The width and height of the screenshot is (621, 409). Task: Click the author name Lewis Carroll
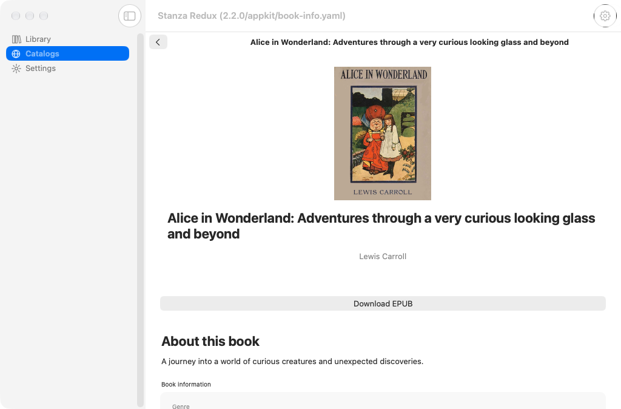click(x=383, y=257)
